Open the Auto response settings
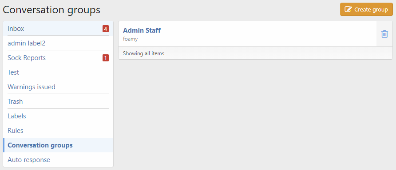The image size is (396, 170). (x=58, y=160)
